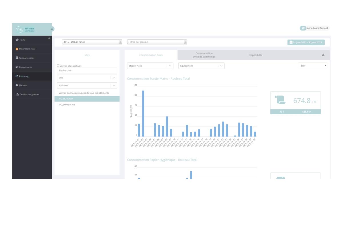
Task: Click the lock icon in the sidebar
Action: point(49,38)
